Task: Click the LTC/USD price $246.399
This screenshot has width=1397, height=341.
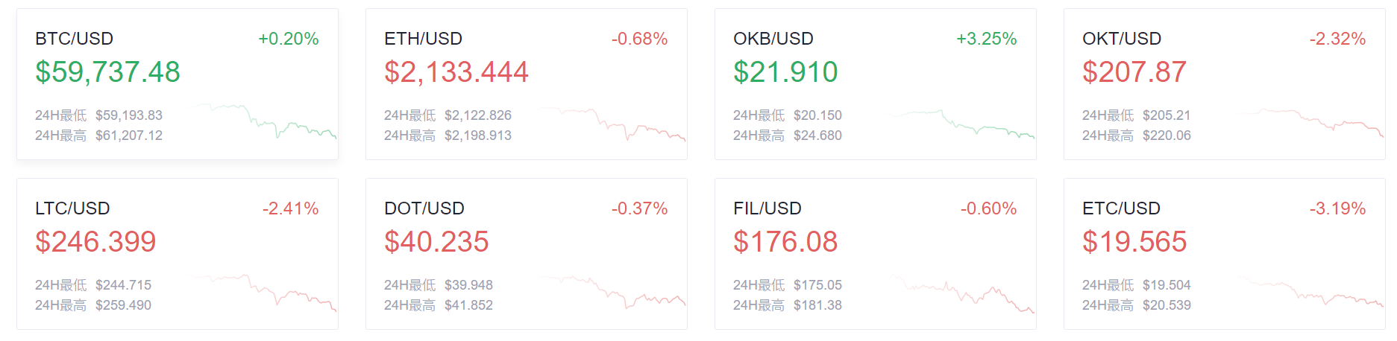Action: pos(95,242)
